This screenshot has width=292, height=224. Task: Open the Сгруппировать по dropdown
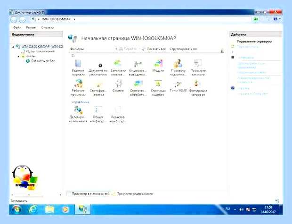click(x=183, y=49)
